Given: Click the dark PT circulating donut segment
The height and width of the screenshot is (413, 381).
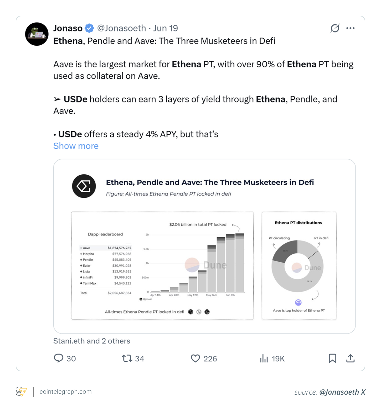Looking at the screenshot, I should (x=284, y=251).
